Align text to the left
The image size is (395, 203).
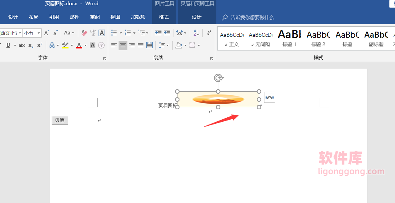114,45
